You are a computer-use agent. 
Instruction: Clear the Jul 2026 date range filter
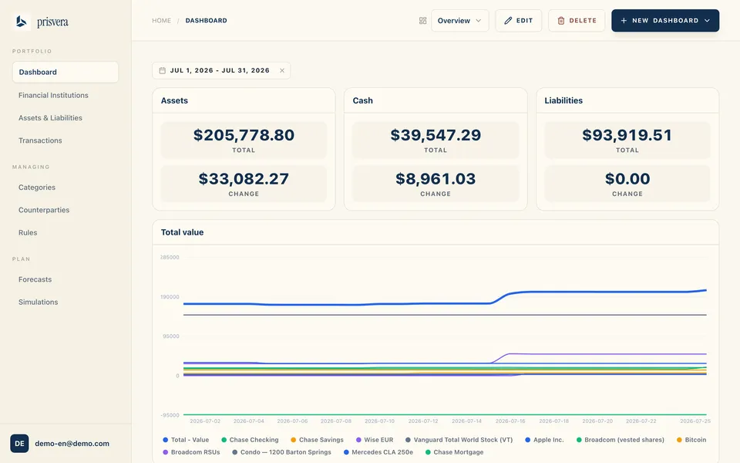282,70
